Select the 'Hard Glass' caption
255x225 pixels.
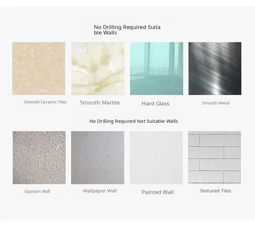pyautogui.click(x=156, y=104)
